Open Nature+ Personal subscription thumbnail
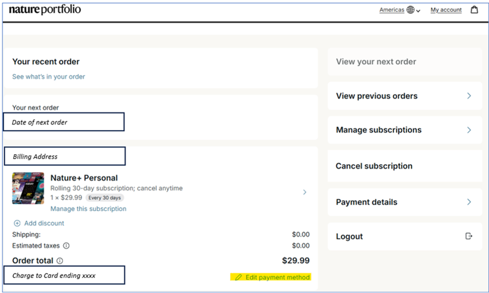 click(x=28, y=188)
